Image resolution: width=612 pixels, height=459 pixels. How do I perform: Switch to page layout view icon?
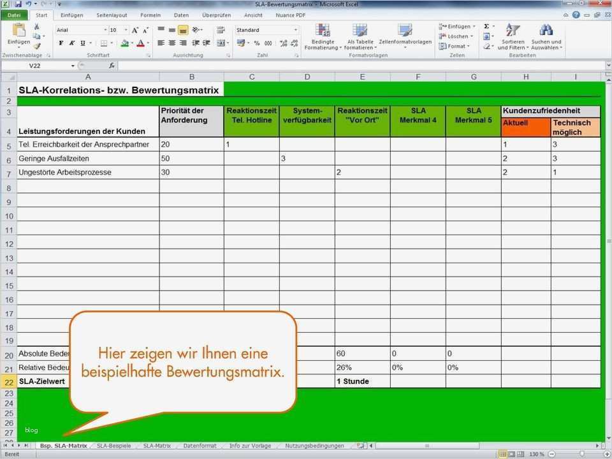511,454
